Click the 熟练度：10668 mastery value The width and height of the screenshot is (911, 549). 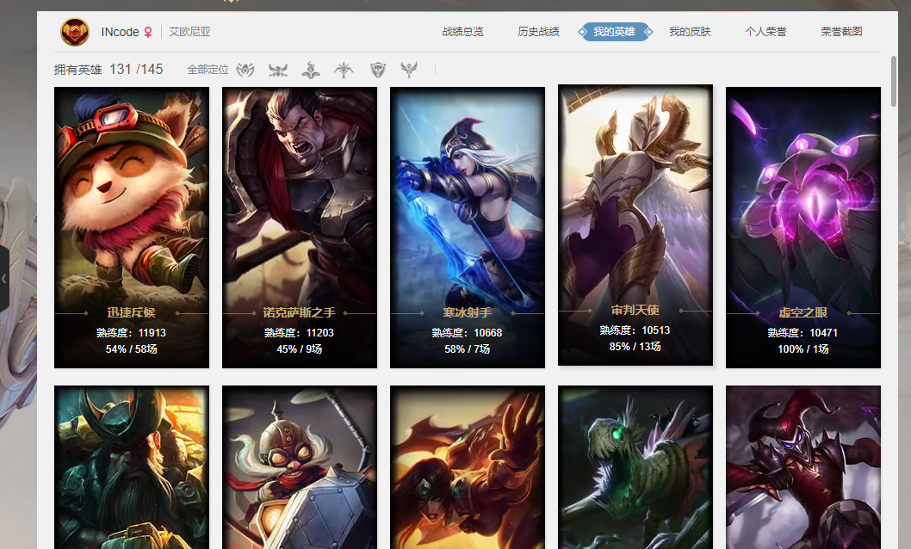[467, 333]
